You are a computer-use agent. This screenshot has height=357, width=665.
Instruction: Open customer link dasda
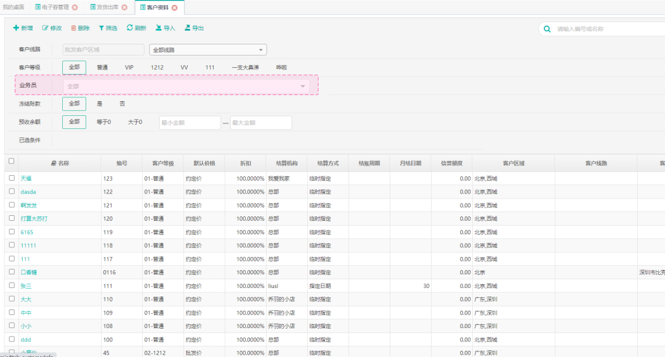point(28,192)
